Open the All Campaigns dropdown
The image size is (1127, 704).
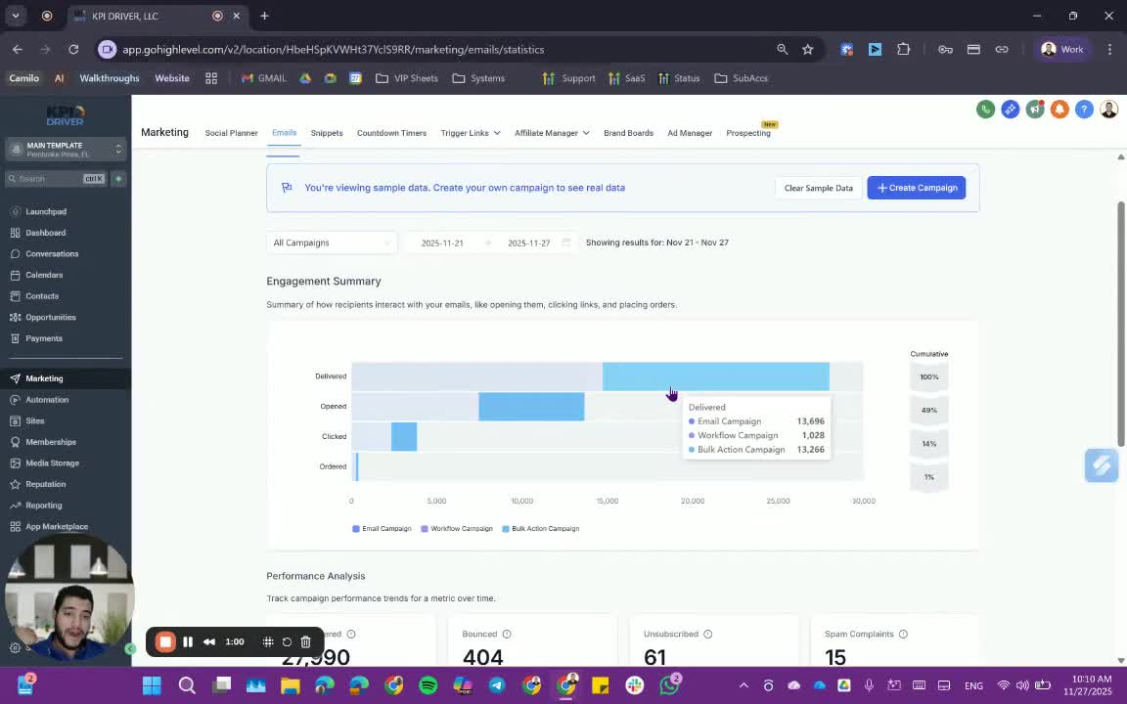[x=332, y=242]
